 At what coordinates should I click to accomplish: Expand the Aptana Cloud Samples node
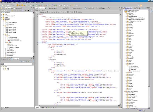[124, 10]
